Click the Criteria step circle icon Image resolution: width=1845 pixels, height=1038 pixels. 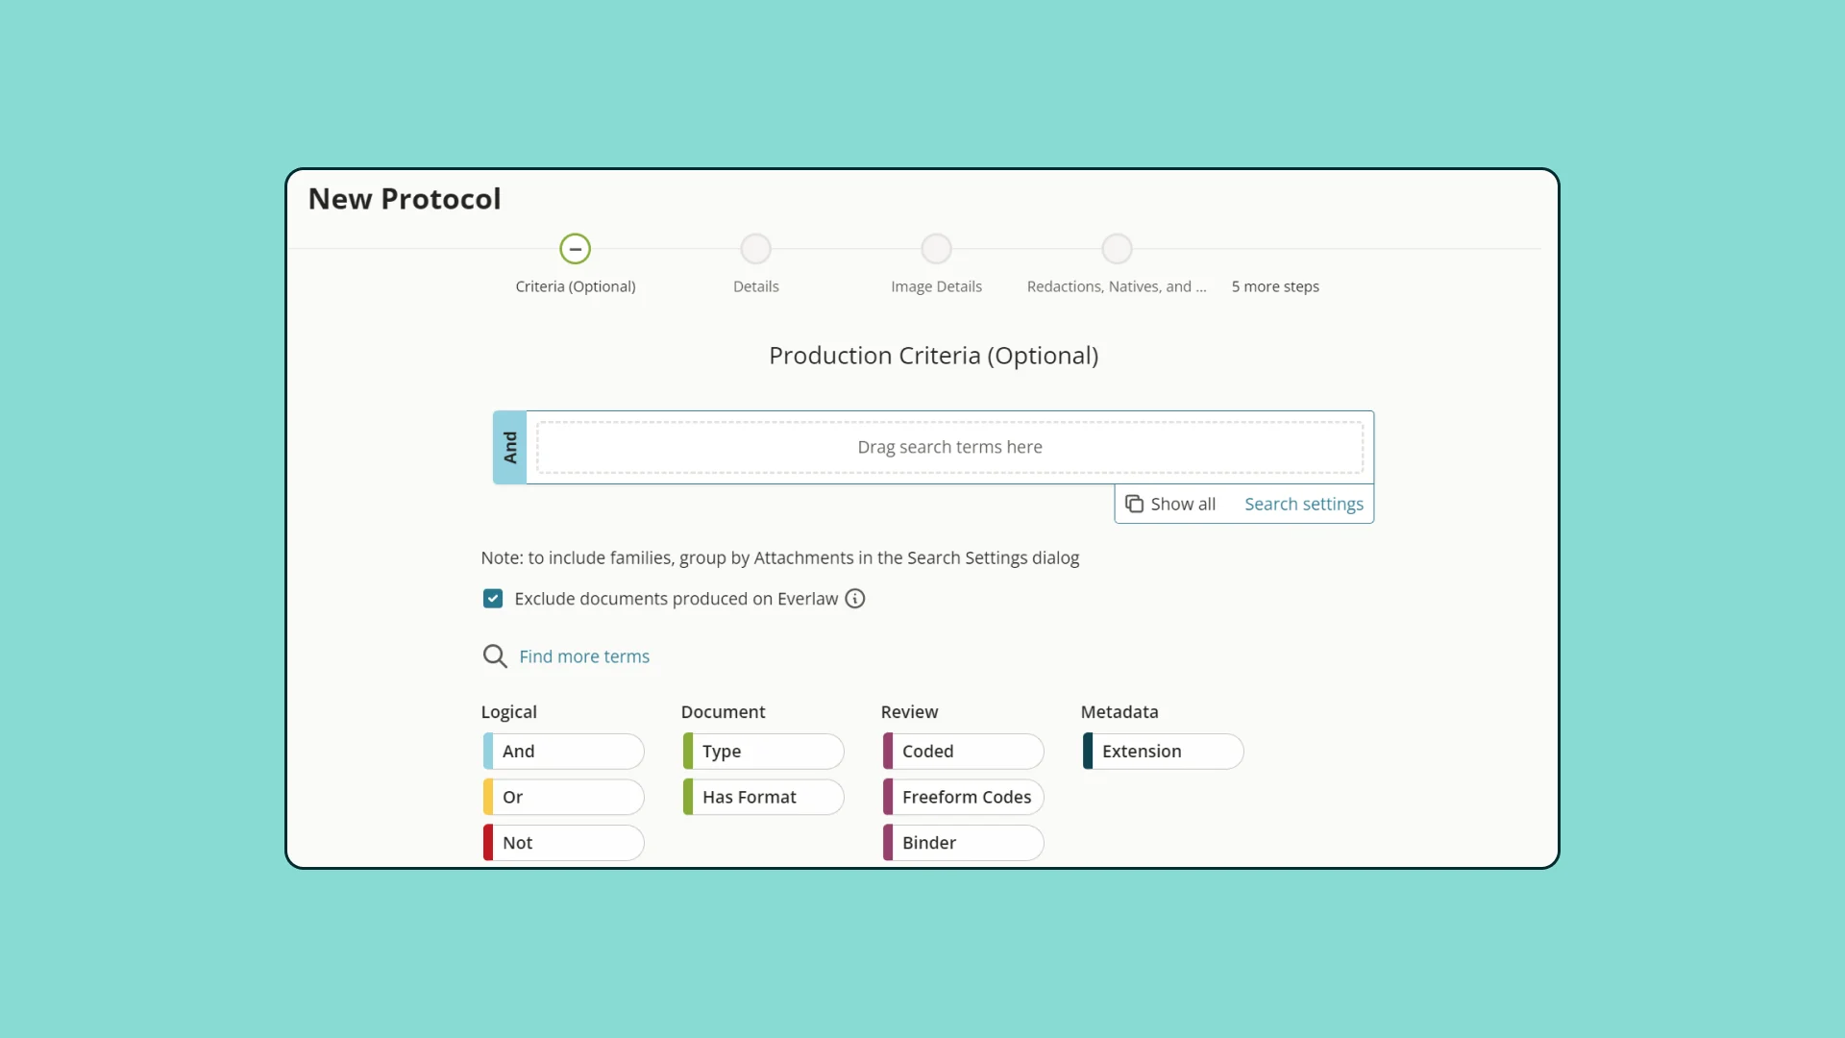click(575, 249)
